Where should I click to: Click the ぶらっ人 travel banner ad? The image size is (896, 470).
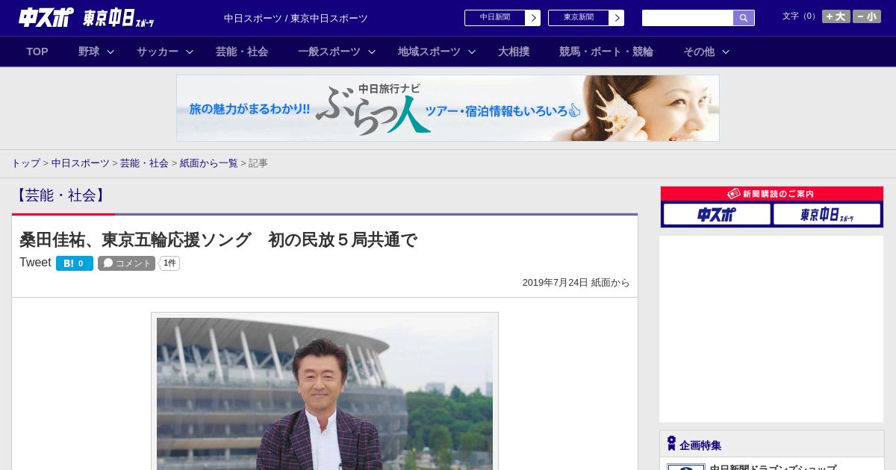click(448, 108)
